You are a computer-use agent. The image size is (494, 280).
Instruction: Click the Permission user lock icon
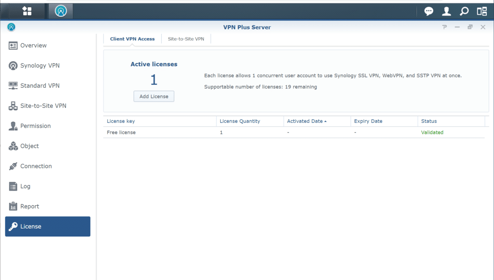pyautogui.click(x=13, y=126)
